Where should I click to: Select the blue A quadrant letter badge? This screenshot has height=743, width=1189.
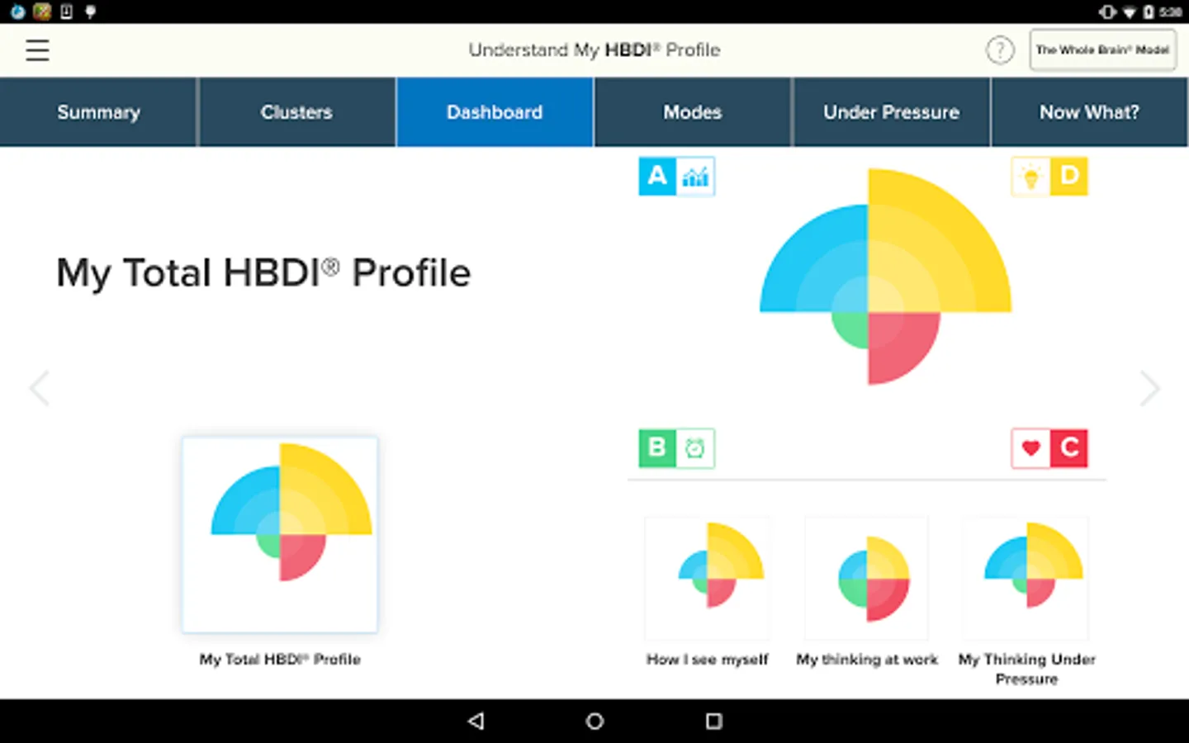click(x=657, y=176)
